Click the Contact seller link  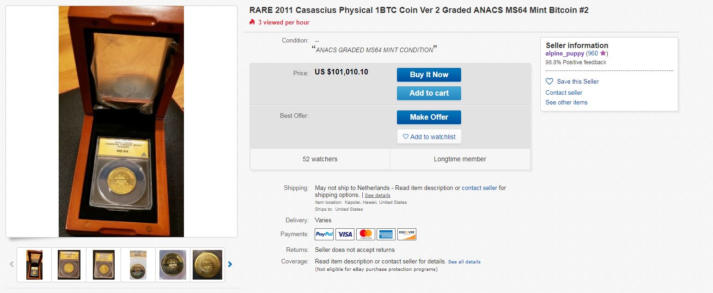pyautogui.click(x=564, y=92)
